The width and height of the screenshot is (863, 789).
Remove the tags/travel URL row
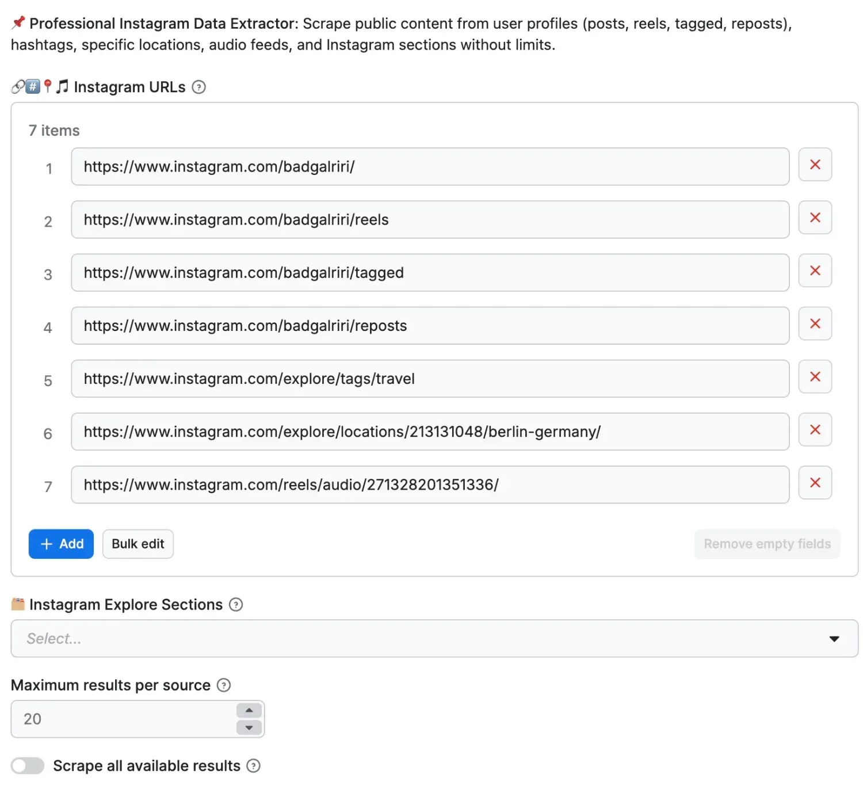815,376
